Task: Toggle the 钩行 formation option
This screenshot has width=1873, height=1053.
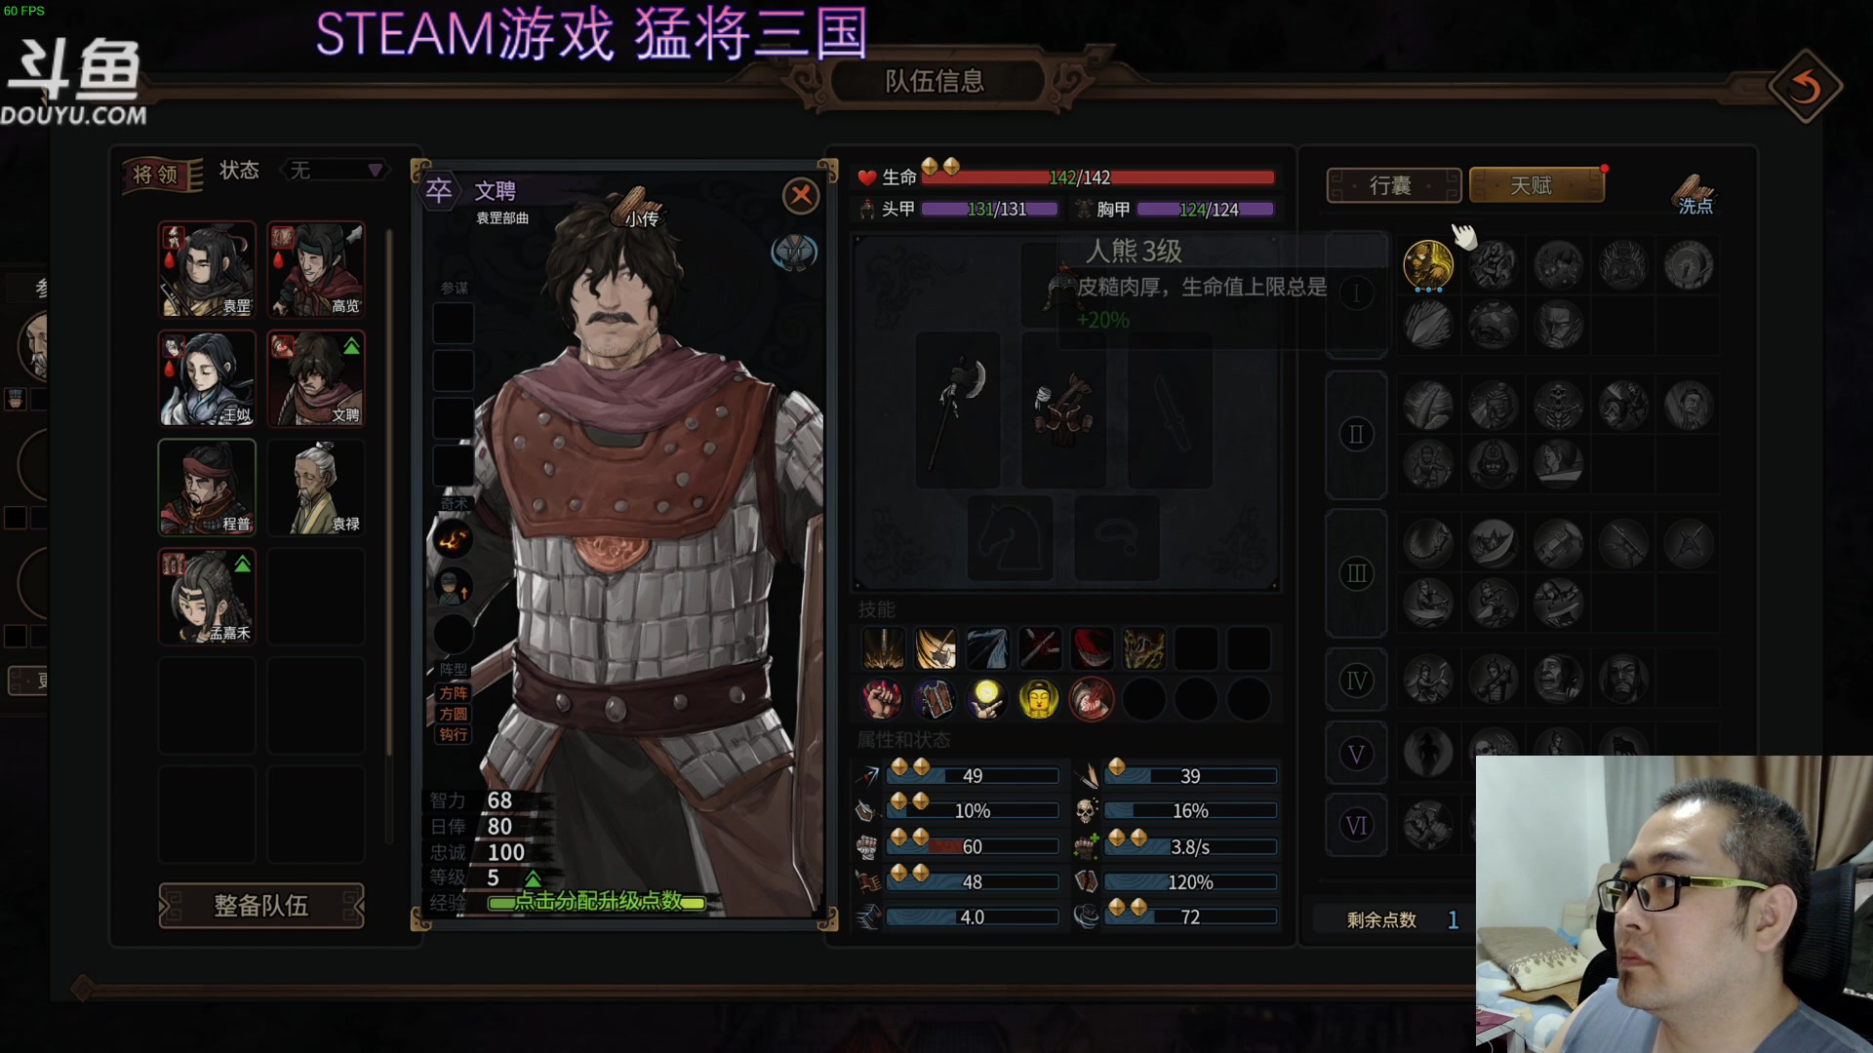Action: [454, 734]
